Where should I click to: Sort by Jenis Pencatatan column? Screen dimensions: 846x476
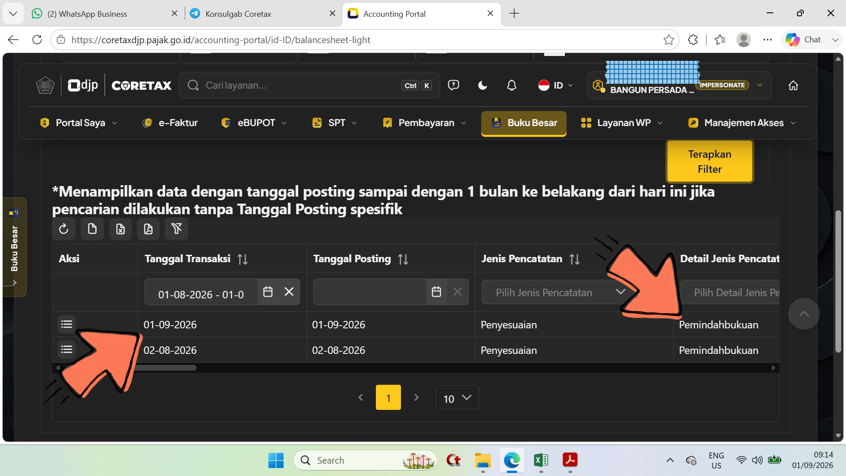click(575, 259)
